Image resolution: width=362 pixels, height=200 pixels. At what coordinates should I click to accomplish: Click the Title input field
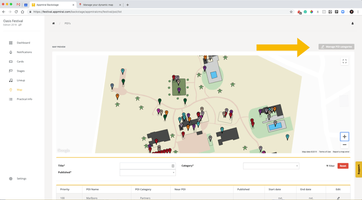148,166
